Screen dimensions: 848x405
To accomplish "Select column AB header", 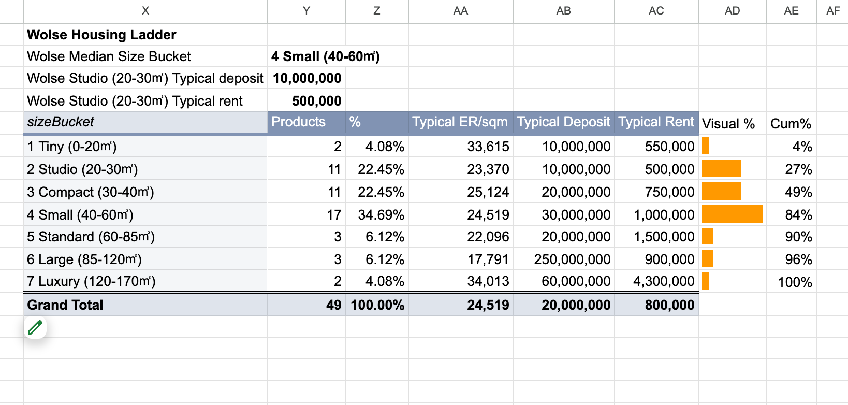I will pyautogui.click(x=564, y=11).
